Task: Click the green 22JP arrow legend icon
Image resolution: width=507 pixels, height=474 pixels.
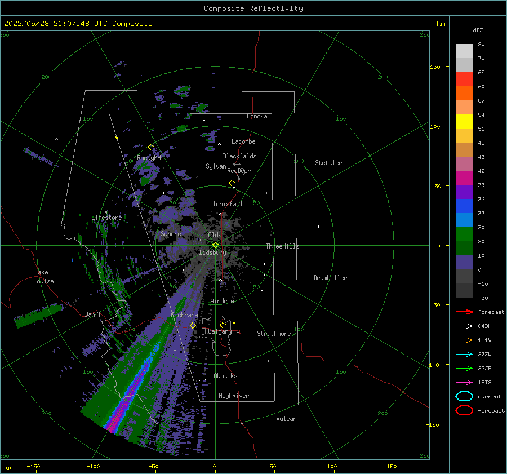Action: pos(464,368)
